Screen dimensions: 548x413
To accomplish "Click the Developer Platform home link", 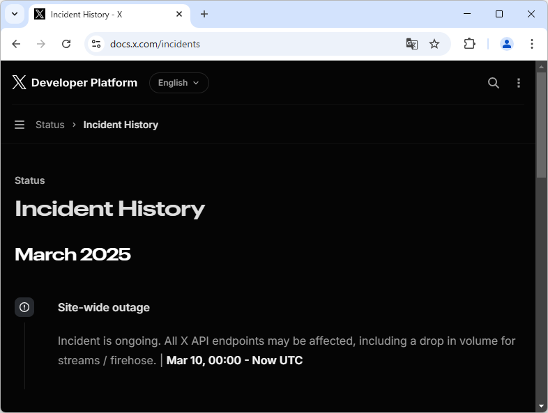I will point(84,83).
